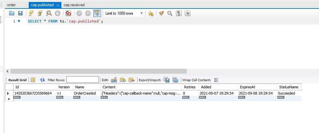Import records from file icon

pyautogui.click(x=175, y=80)
